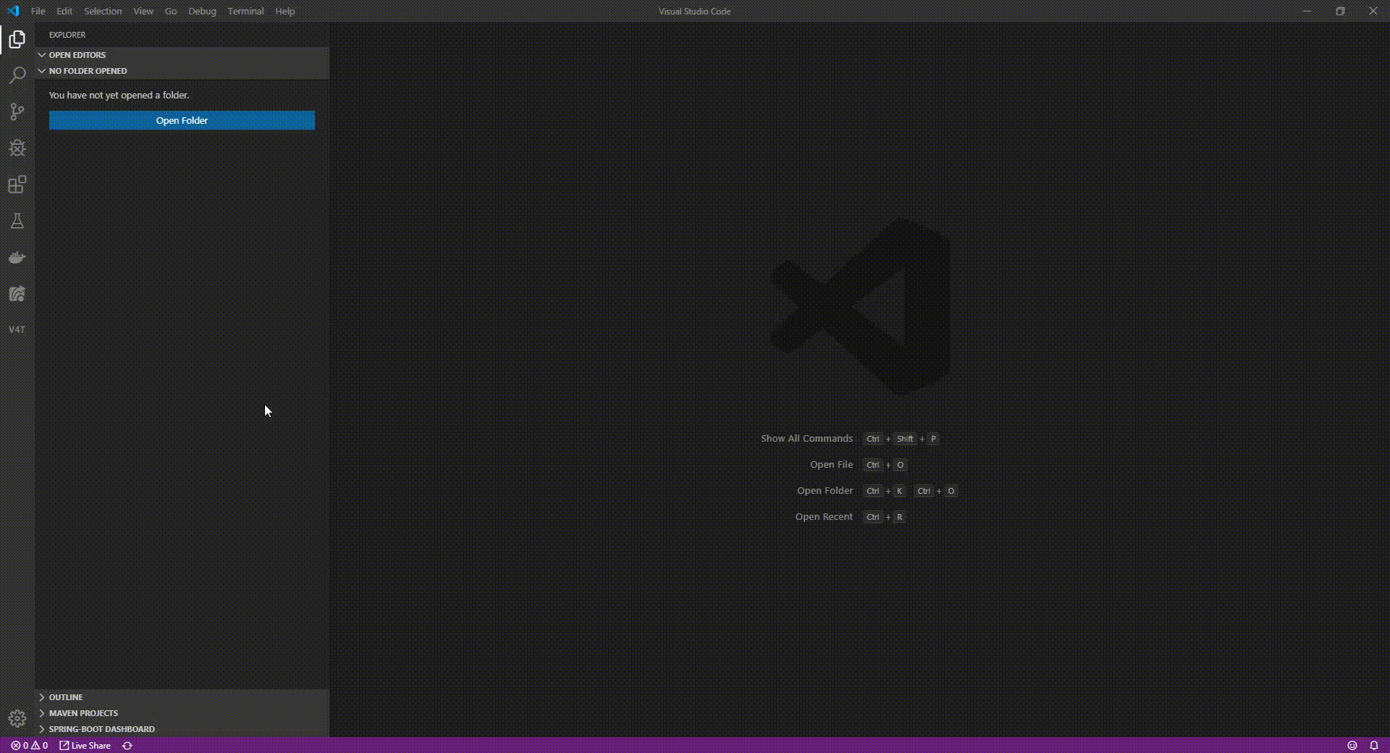The width and height of the screenshot is (1390, 753).
Task: Click the Open Recent shortcut label
Action: click(824, 517)
